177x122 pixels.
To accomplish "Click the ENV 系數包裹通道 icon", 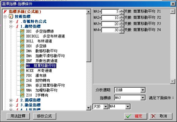I will (x=22, y=61).
